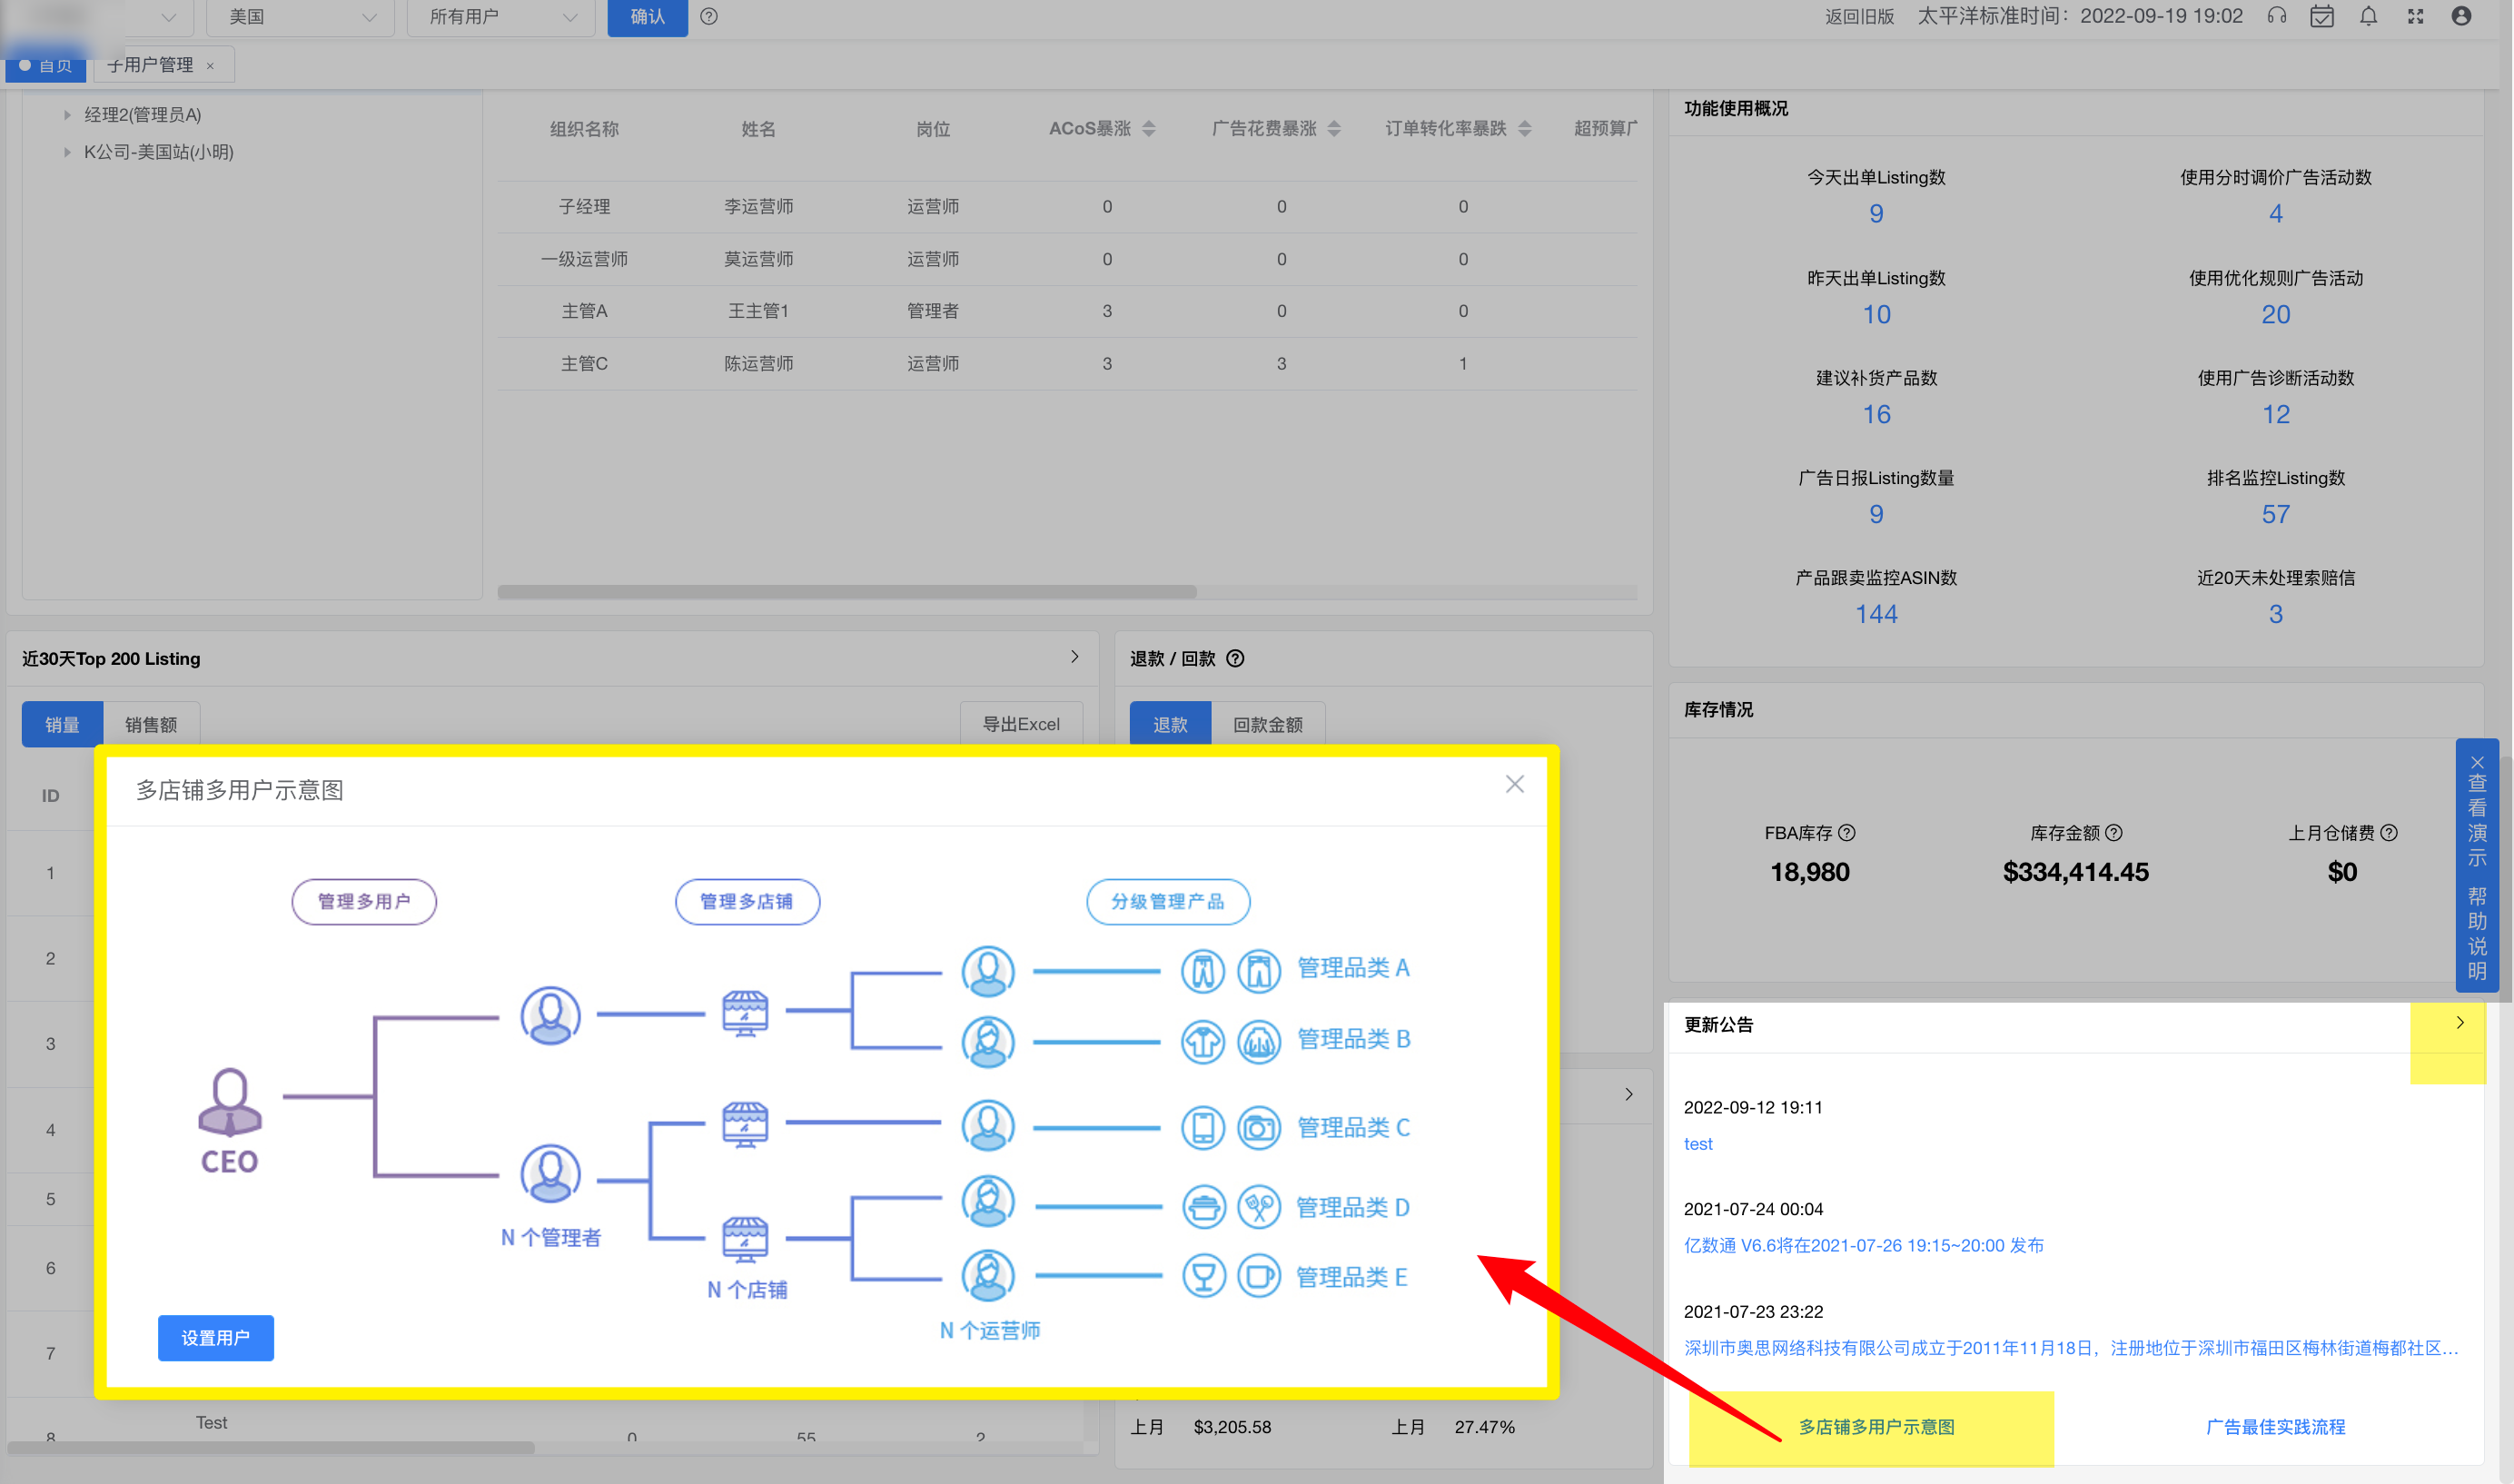Select the 回款金额 tab
The image size is (2514, 1484).
click(x=1267, y=724)
